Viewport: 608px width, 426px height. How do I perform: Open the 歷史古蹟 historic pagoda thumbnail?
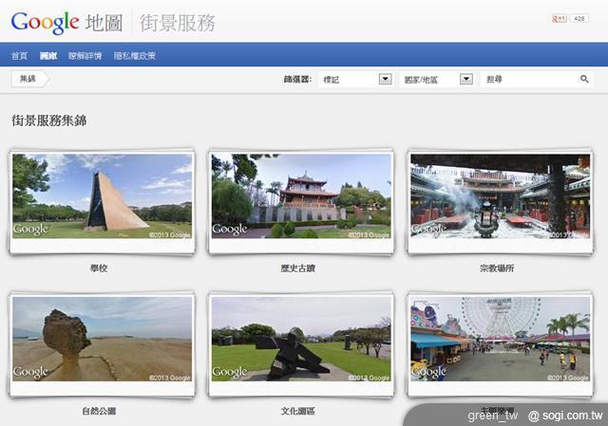(300, 195)
